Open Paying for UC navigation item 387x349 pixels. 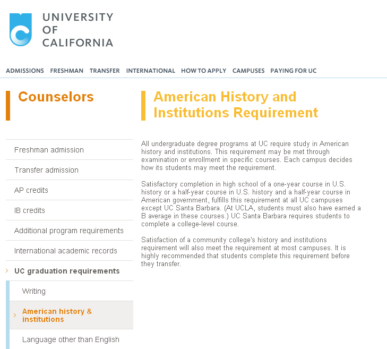293,71
